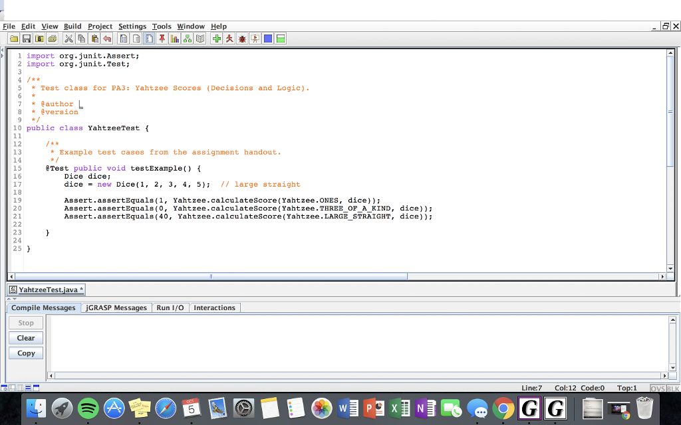
Task: Clear the compile messages pane
Action: 25,337
